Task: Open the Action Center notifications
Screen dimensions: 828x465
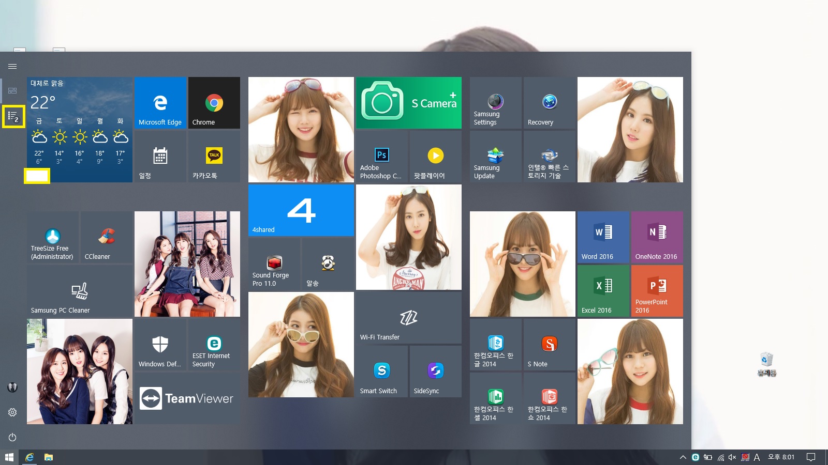Action: click(x=811, y=457)
